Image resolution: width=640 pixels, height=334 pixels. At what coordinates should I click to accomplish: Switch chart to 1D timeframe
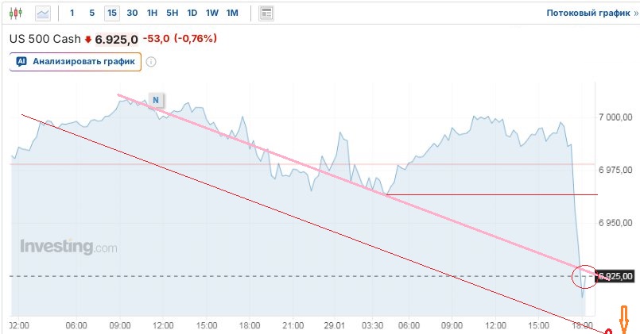[x=192, y=13]
